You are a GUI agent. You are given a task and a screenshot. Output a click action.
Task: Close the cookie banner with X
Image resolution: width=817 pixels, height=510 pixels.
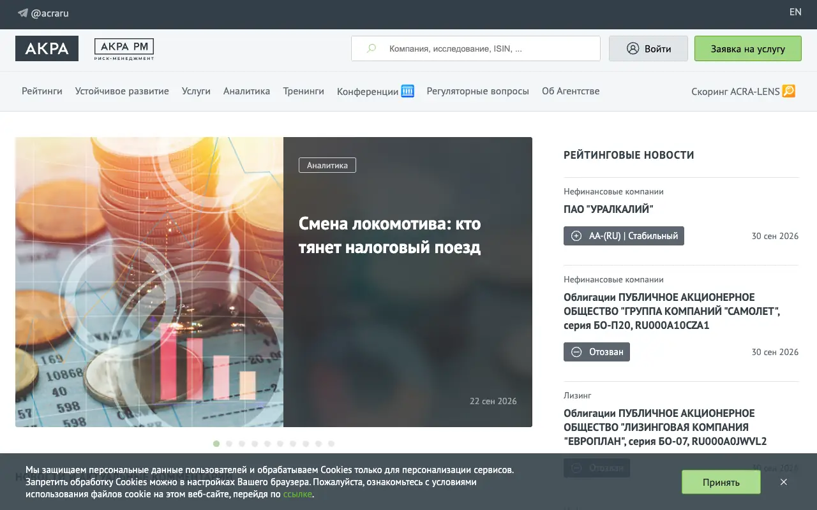tap(784, 482)
